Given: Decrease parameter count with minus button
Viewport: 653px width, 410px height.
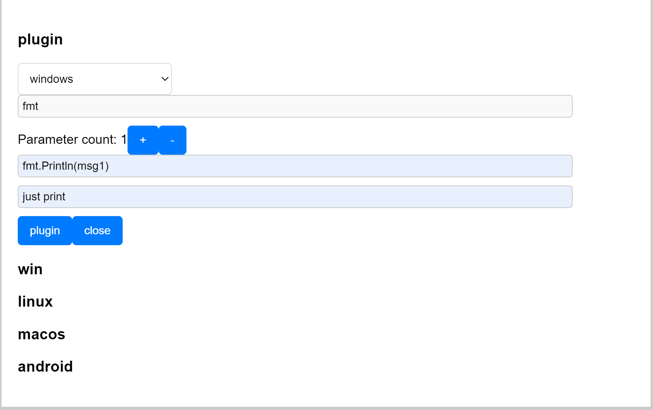Looking at the screenshot, I should tap(172, 140).
